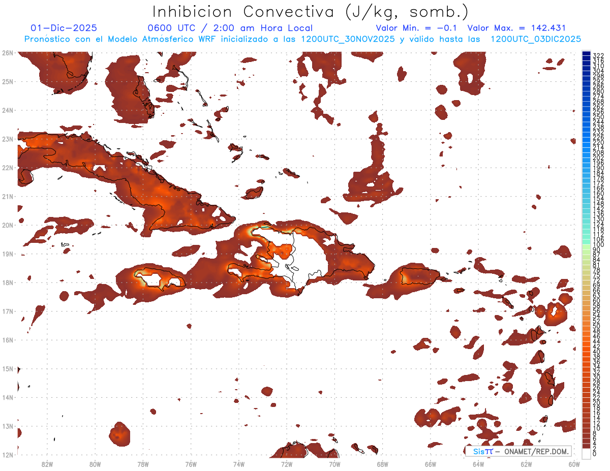Click the 19N latitude axis label
Image resolution: width=610 pixels, height=471 pixels.
point(7,254)
